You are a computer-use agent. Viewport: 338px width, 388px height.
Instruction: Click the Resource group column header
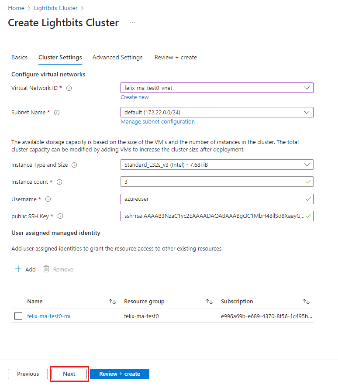click(144, 302)
